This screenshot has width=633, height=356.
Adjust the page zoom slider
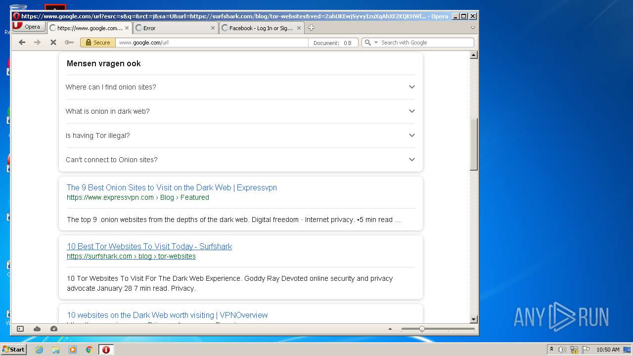pyautogui.click(x=438, y=329)
